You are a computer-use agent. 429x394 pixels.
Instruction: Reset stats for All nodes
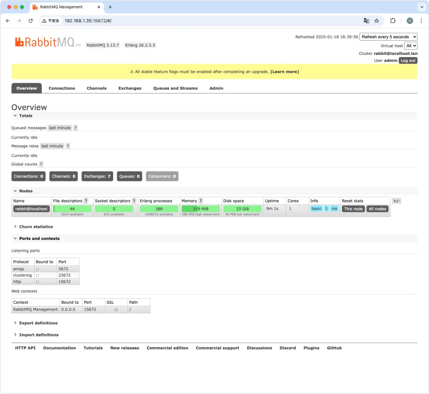(377, 209)
